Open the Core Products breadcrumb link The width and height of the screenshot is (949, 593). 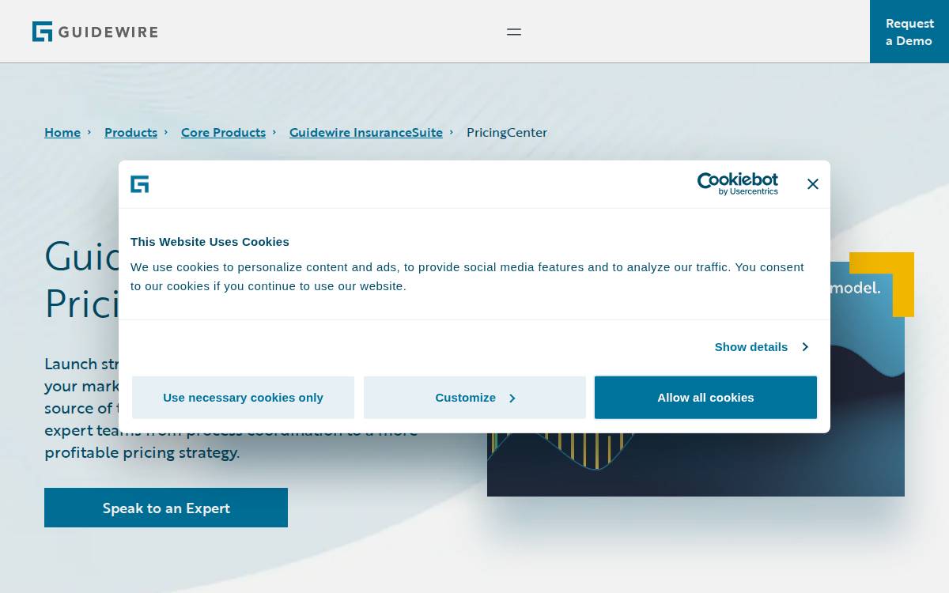(x=223, y=133)
